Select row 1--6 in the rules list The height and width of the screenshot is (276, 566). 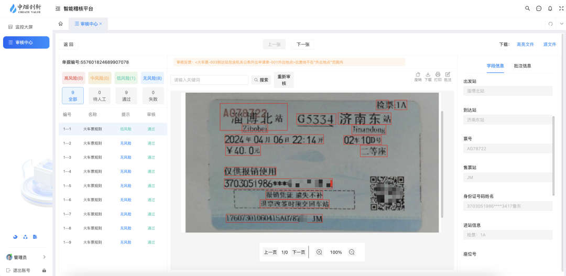[x=113, y=200]
